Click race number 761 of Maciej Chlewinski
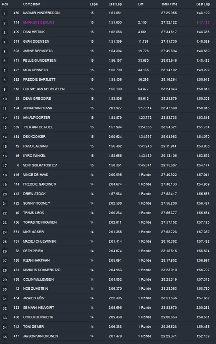The height and width of the screenshot is (344, 216). pyautogui.click(x=16, y=241)
